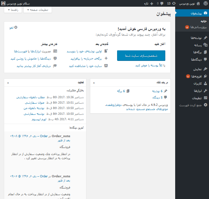This screenshot has width=209, height=199.
Task: Click the pages icon for برگه‌ها
Action: 205,52
